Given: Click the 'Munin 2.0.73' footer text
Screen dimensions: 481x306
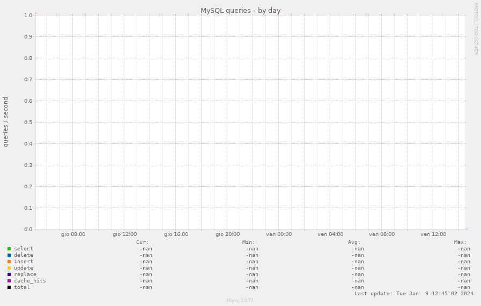Looking at the screenshot, I should click(240, 300).
